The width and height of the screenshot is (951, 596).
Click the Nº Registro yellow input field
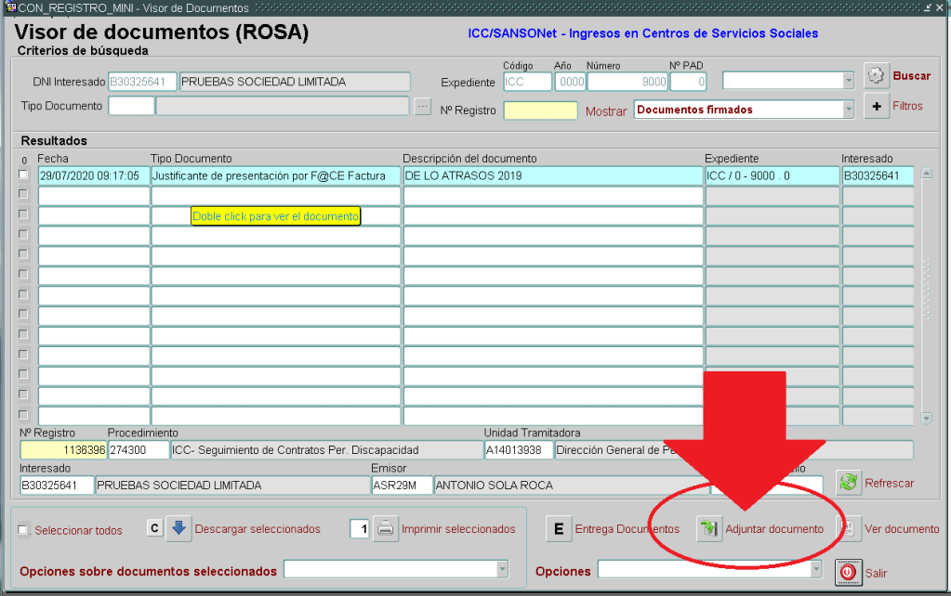coord(539,110)
